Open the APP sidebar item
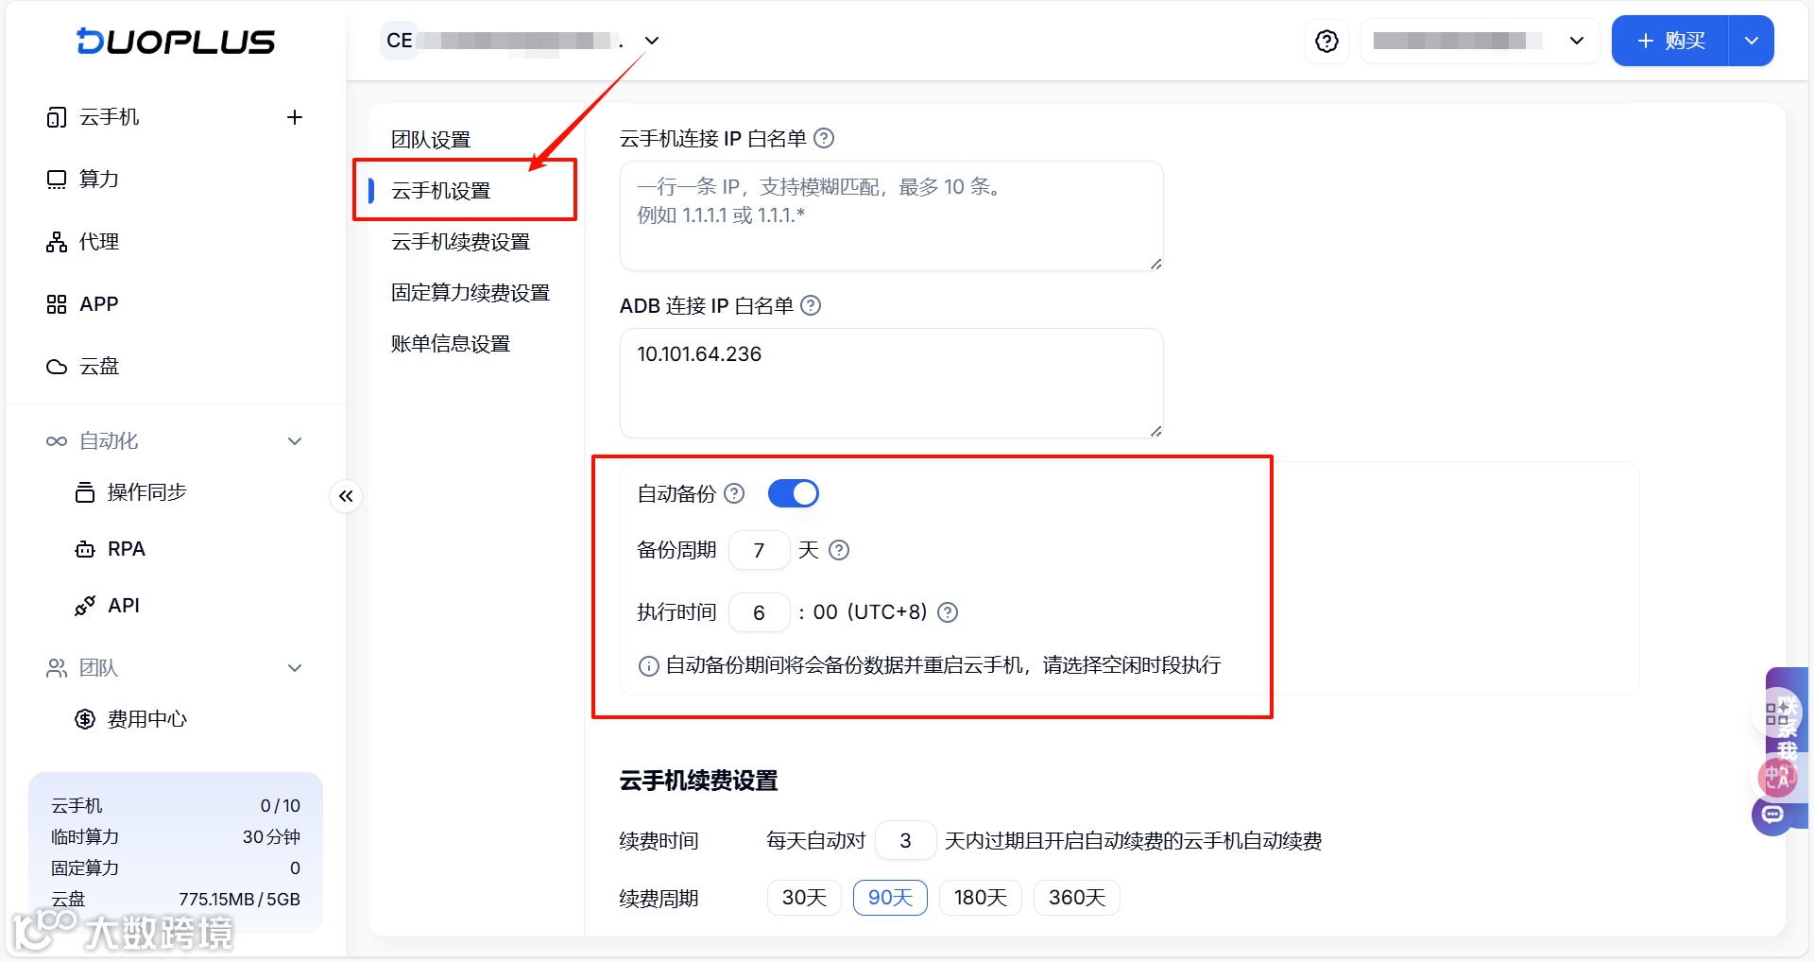 tap(98, 304)
